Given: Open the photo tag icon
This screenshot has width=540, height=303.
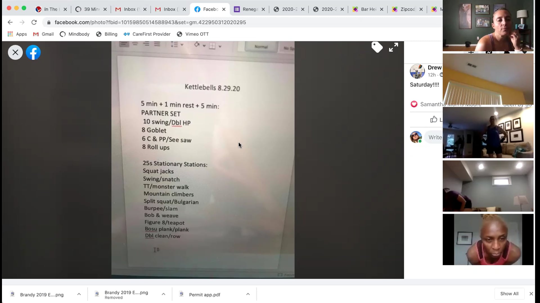Looking at the screenshot, I should [x=377, y=47].
